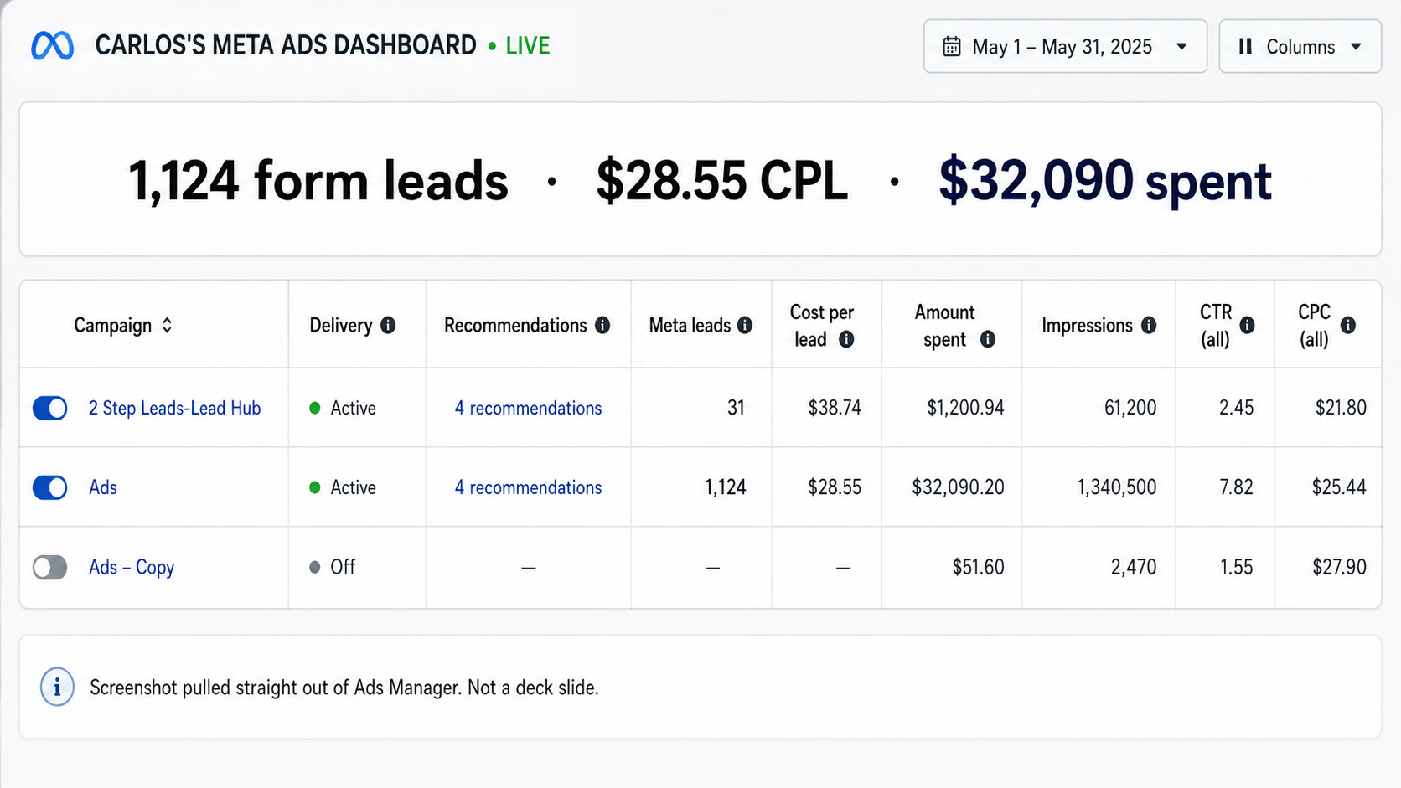The image size is (1401, 788).
Task: Open the Ads – Copy campaign link
Action: tap(132, 567)
